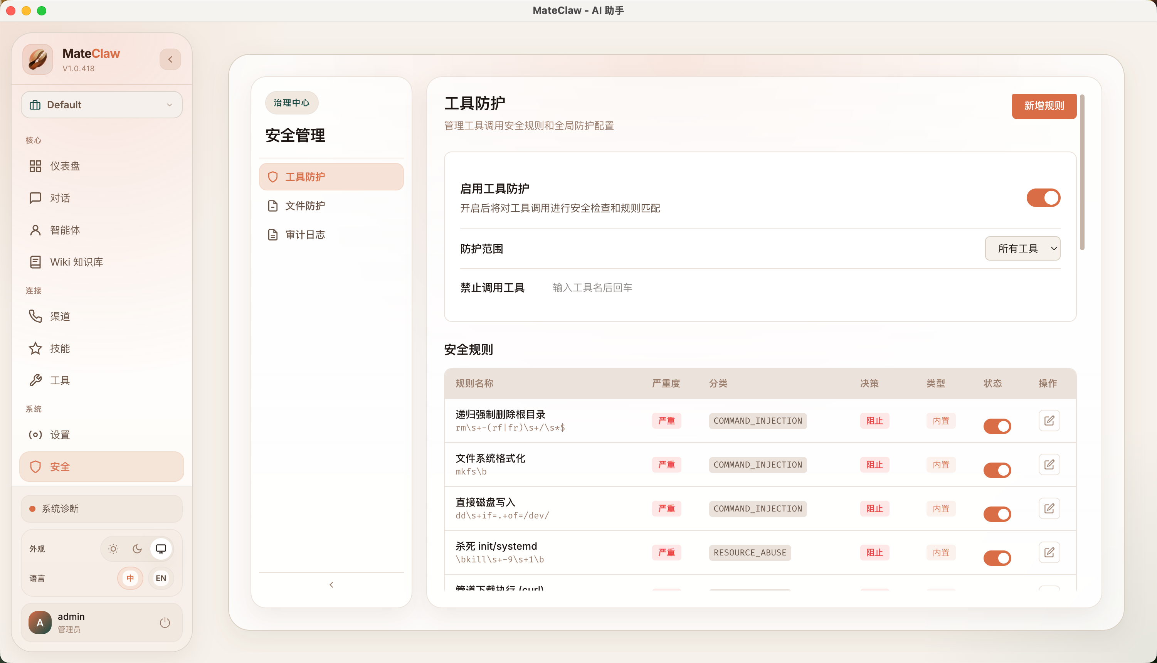Open the 防护范围 scope dropdown
The image size is (1157, 663).
(1022, 248)
